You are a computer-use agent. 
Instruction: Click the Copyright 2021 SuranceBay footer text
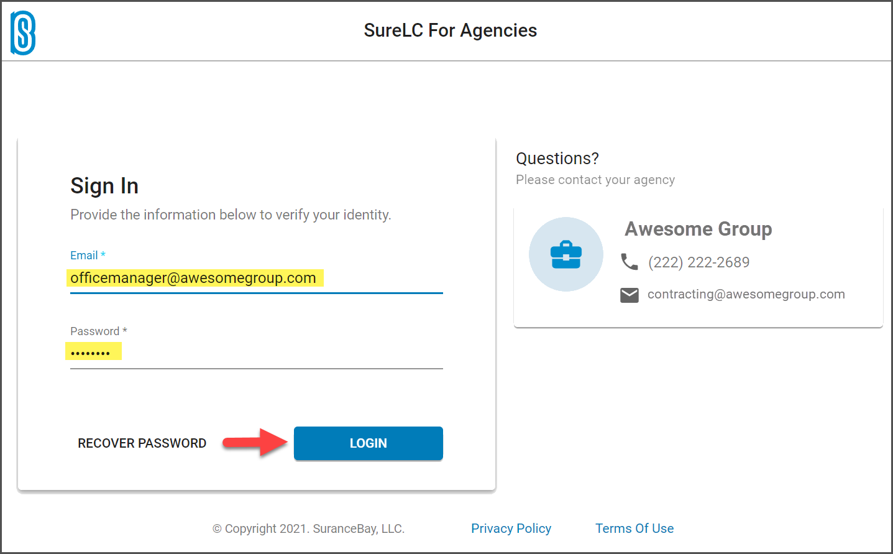(x=309, y=529)
